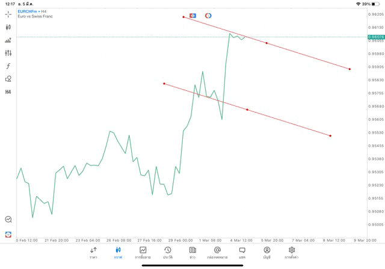Open the การซื้อขาย (Trade) tab
Image resolution: width=385 pixels, height=269 pixels.
point(143,252)
